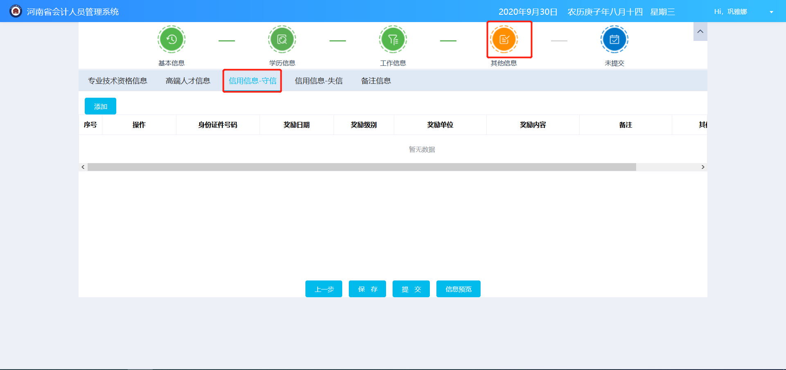
Task: Click the system logo in the header
Action: 15,11
